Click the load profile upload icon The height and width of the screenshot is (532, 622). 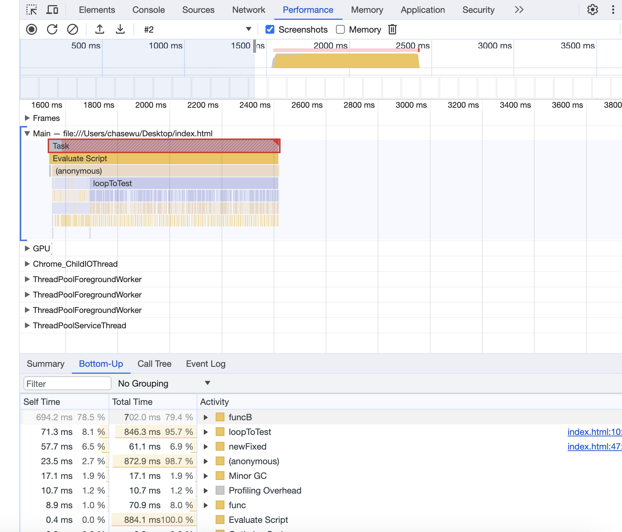[100, 29]
